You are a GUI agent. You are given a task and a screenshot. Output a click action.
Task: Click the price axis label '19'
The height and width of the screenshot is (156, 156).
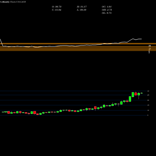(x=148, y=105)
